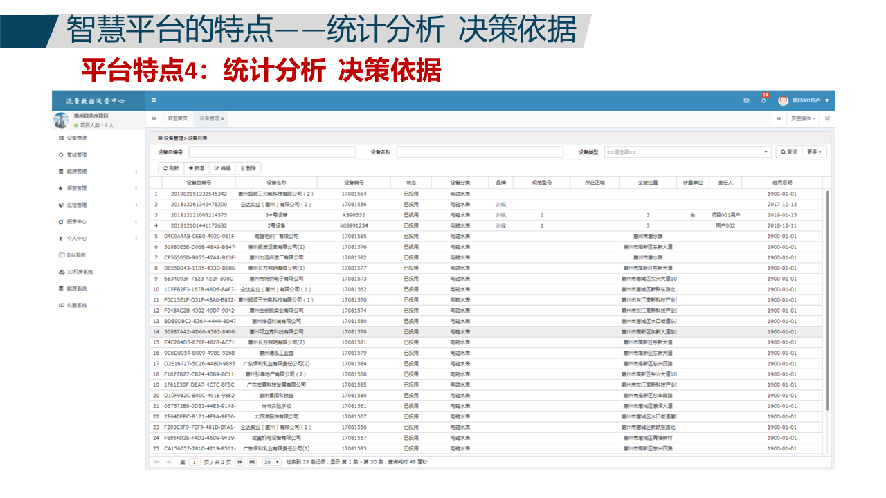Switch to the 设备管理 tab
886x498 pixels.
(x=210, y=118)
